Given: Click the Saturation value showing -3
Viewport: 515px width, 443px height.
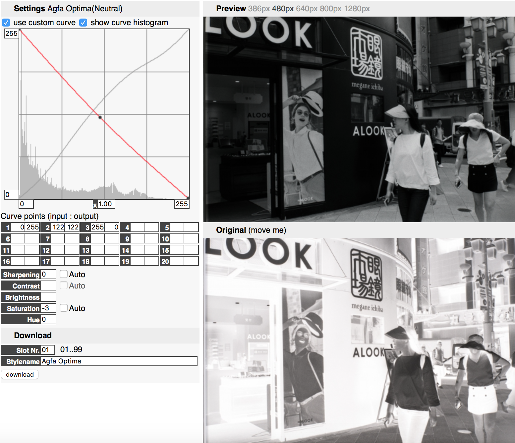Looking at the screenshot, I should coord(48,308).
